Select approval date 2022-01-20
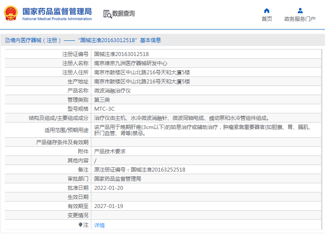Viewport: 325px width, 238px height. 109,188
